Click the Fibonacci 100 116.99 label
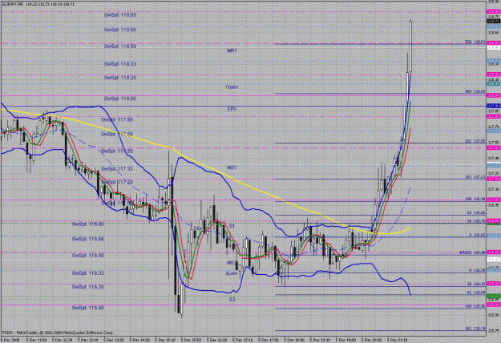The width and height of the screenshot is (501, 343). click(475, 199)
